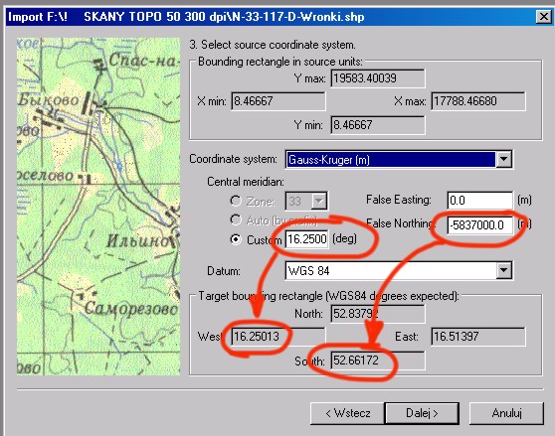Viewport: 555px width, 436px height.
Task: Open the Coordinate system dropdown arrow
Action: (503, 159)
